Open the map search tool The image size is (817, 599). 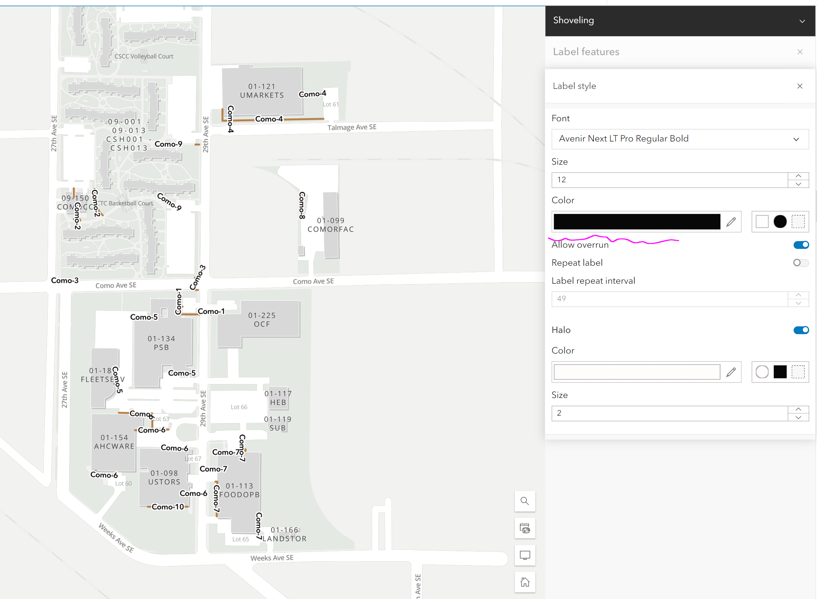[x=525, y=501]
